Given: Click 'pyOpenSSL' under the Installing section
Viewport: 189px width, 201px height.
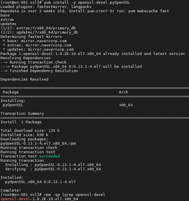Looking at the screenshot, I should coord(13,105).
